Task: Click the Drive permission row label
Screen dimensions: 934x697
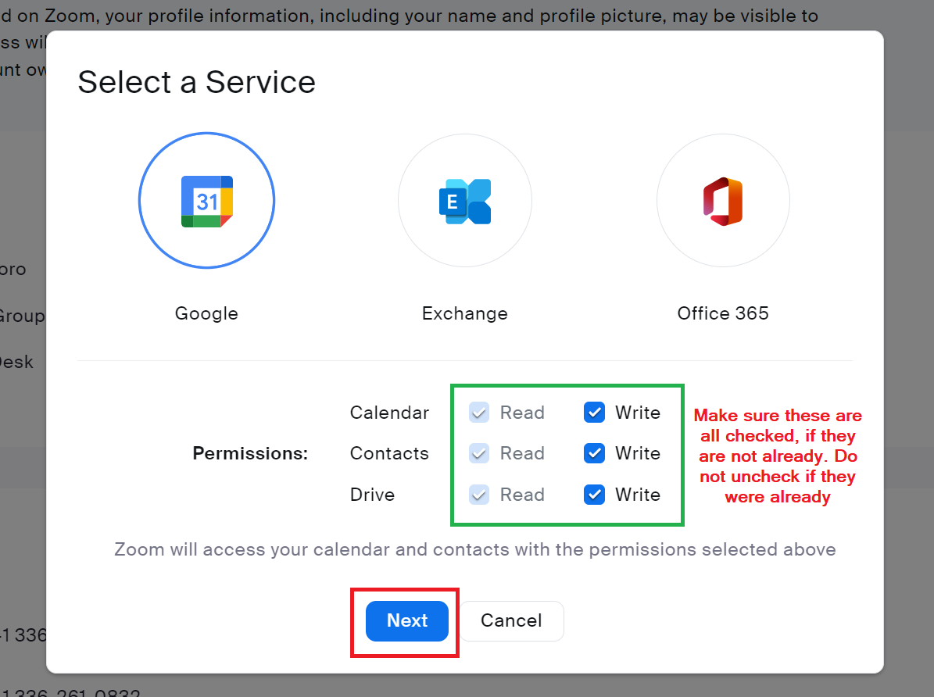Action: [372, 495]
